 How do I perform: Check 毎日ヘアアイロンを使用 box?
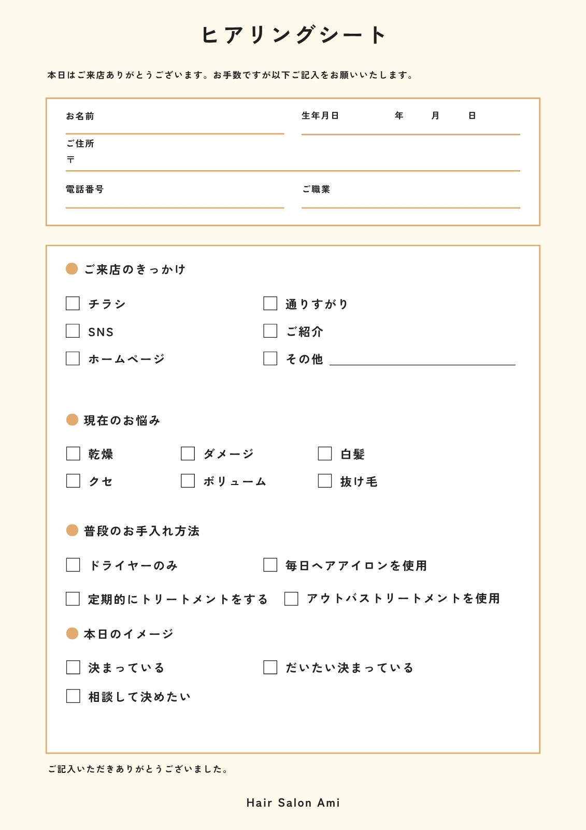coord(270,565)
